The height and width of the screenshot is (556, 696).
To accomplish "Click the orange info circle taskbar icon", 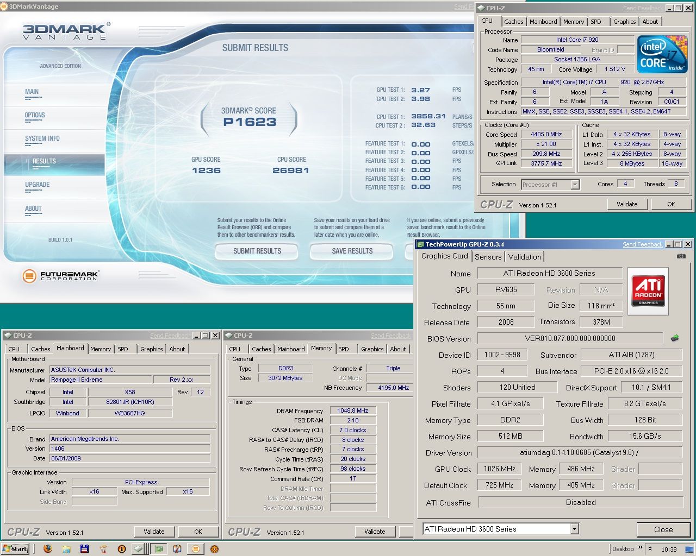I will coord(122,549).
